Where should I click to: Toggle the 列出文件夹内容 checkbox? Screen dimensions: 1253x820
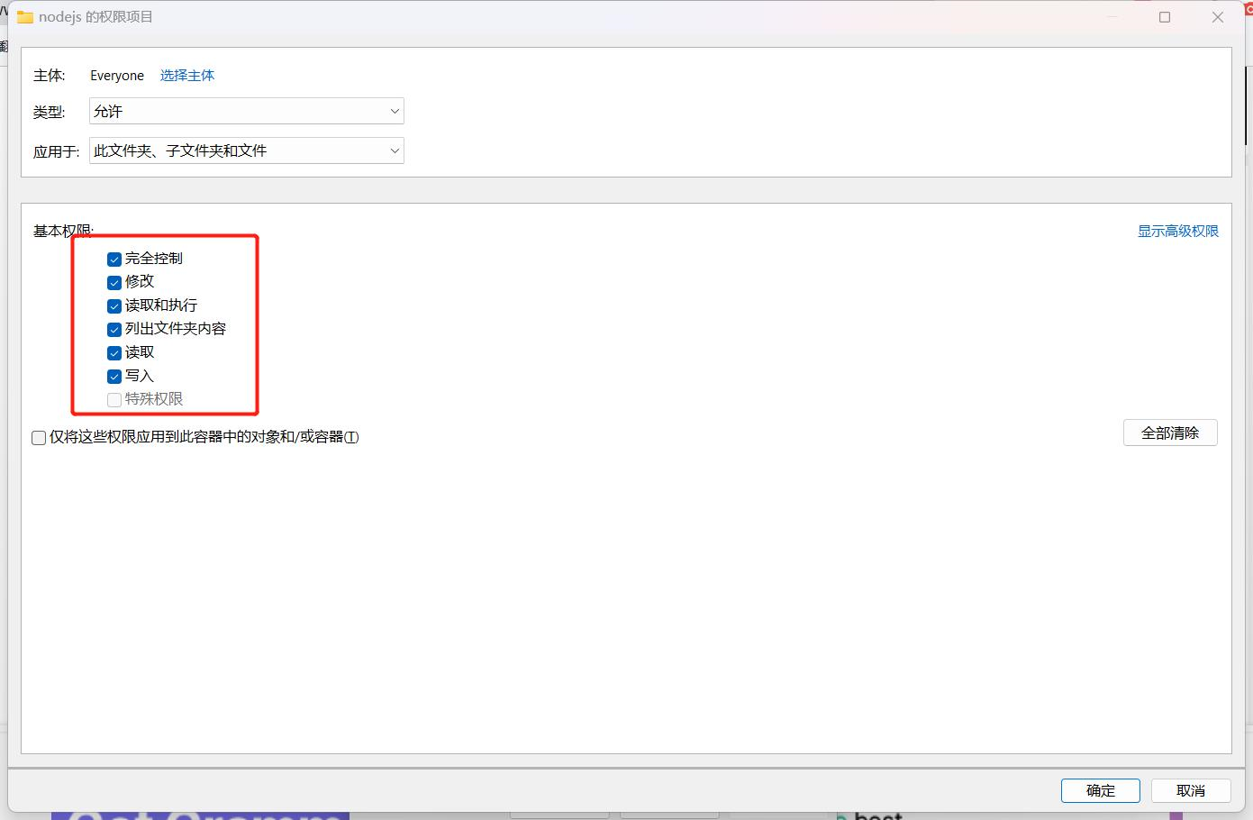(x=114, y=330)
